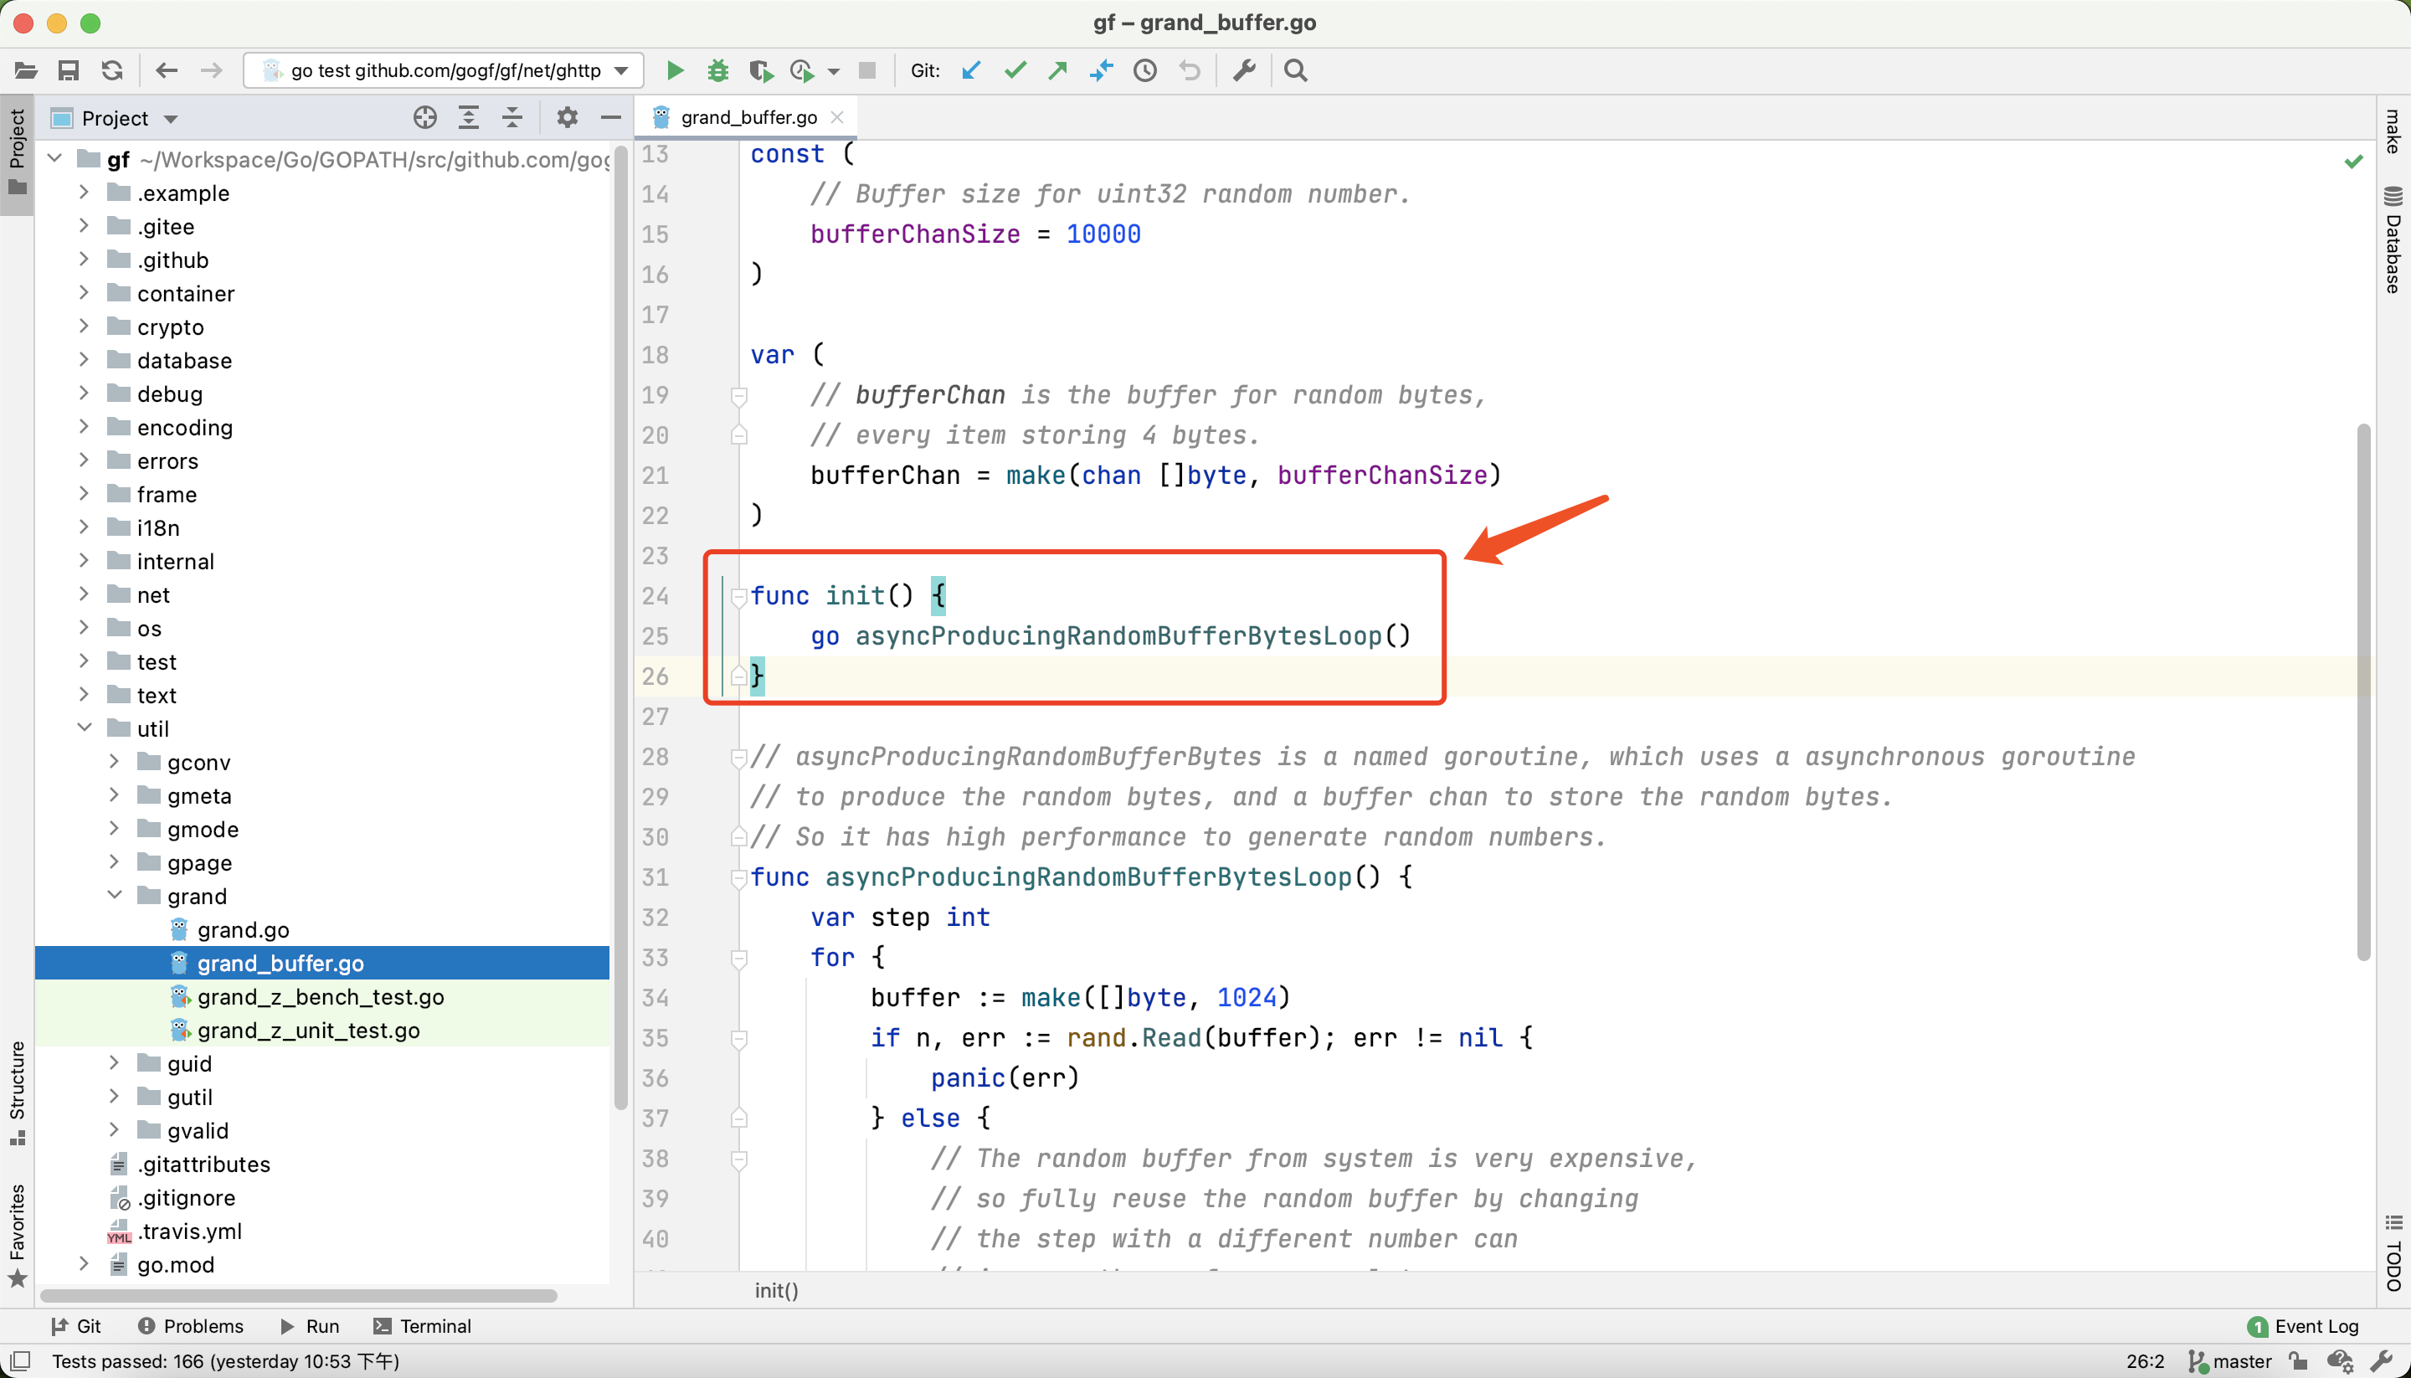Open the search magnifier icon

pos(1297,71)
